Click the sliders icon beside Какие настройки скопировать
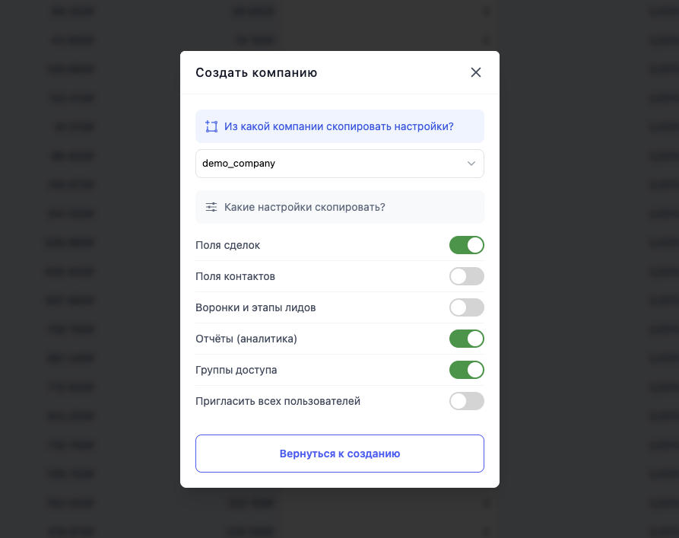The width and height of the screenshot is (679, 538). 211,207
